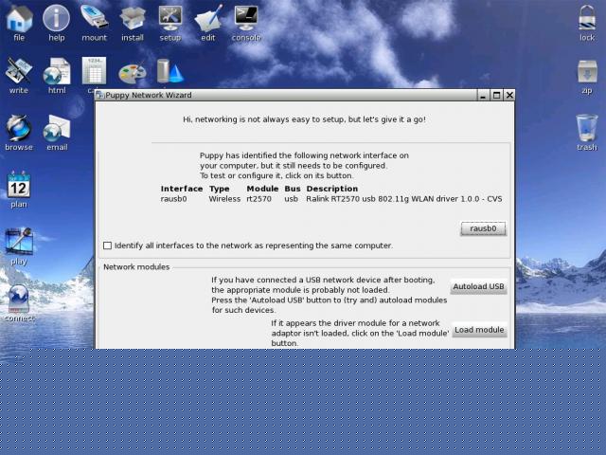The width and height of the screenshot is (606, 455).
Task: Click the Load module button
Action: tap(478, 330)
